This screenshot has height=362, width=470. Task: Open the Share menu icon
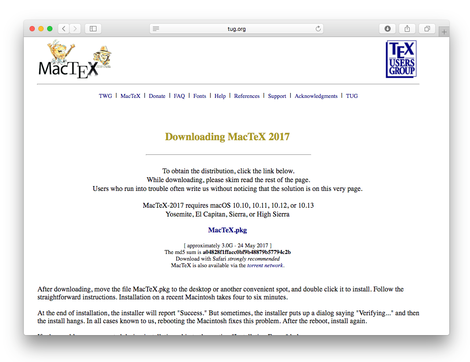click(407, 29)
